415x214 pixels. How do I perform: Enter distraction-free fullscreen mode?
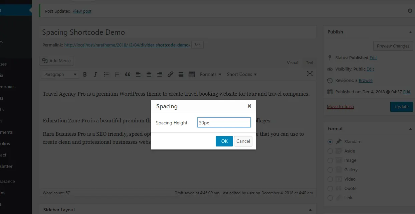pyautogui.click(x=310, y=74)
